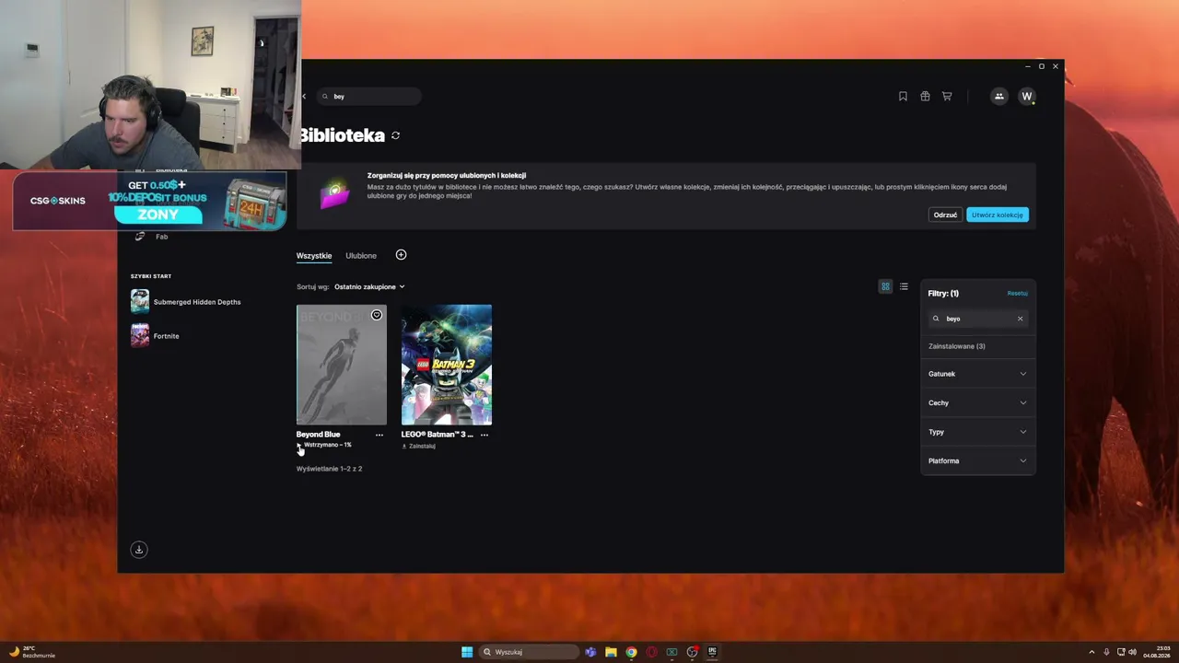The width and height of the screenshot is (1179, 663).
Task: Launch Submerged Hidden Depths from quick start
Action: (x=187, y=302)
